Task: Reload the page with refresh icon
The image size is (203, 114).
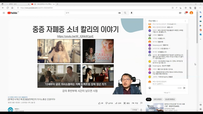Action: (x=8, y=8)
